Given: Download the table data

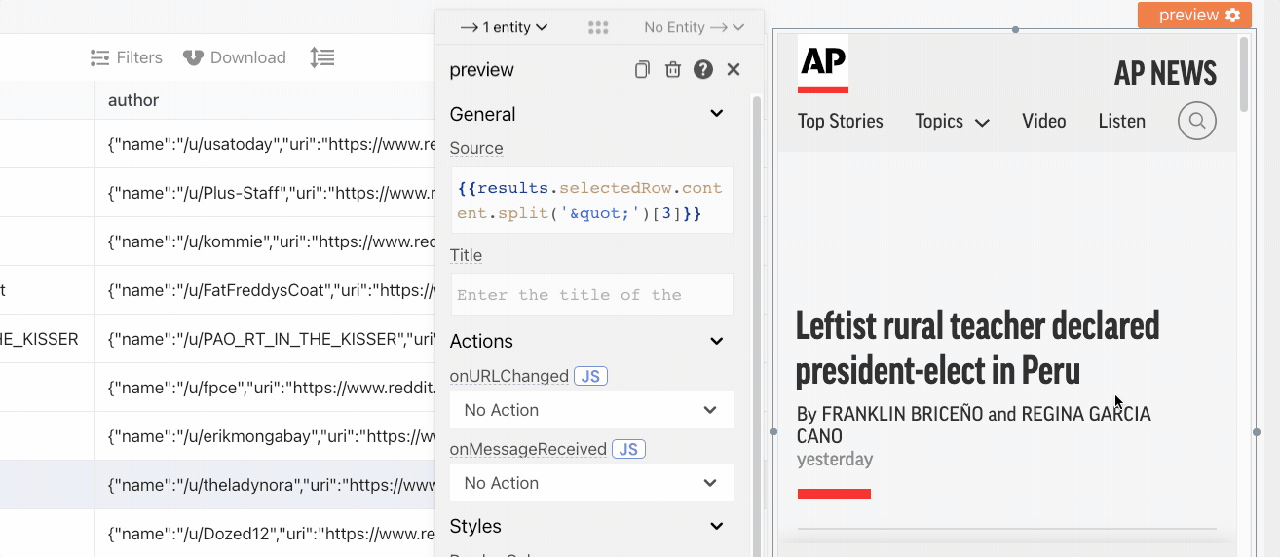Looking at the screenshot, I should 235,57.
